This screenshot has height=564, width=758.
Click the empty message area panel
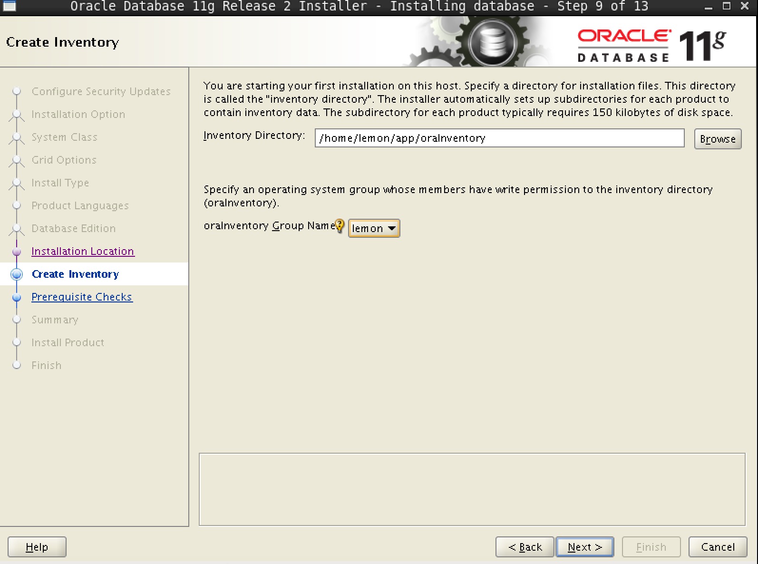472,489
